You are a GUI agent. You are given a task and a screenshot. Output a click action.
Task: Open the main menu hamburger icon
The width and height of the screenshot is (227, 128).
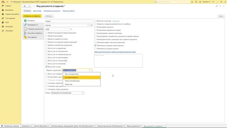[x=7, y=2]
